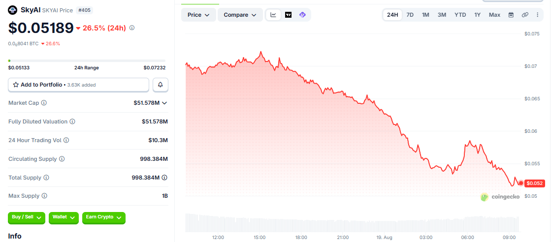
Task: Click info icon left of Total Supply label
Action: pyautogui.click(x=46, y=178)
